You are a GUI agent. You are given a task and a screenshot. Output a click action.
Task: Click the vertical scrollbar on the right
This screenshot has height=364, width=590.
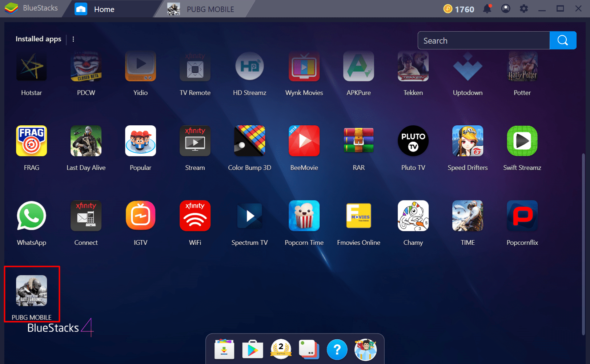tap(583, 244)
